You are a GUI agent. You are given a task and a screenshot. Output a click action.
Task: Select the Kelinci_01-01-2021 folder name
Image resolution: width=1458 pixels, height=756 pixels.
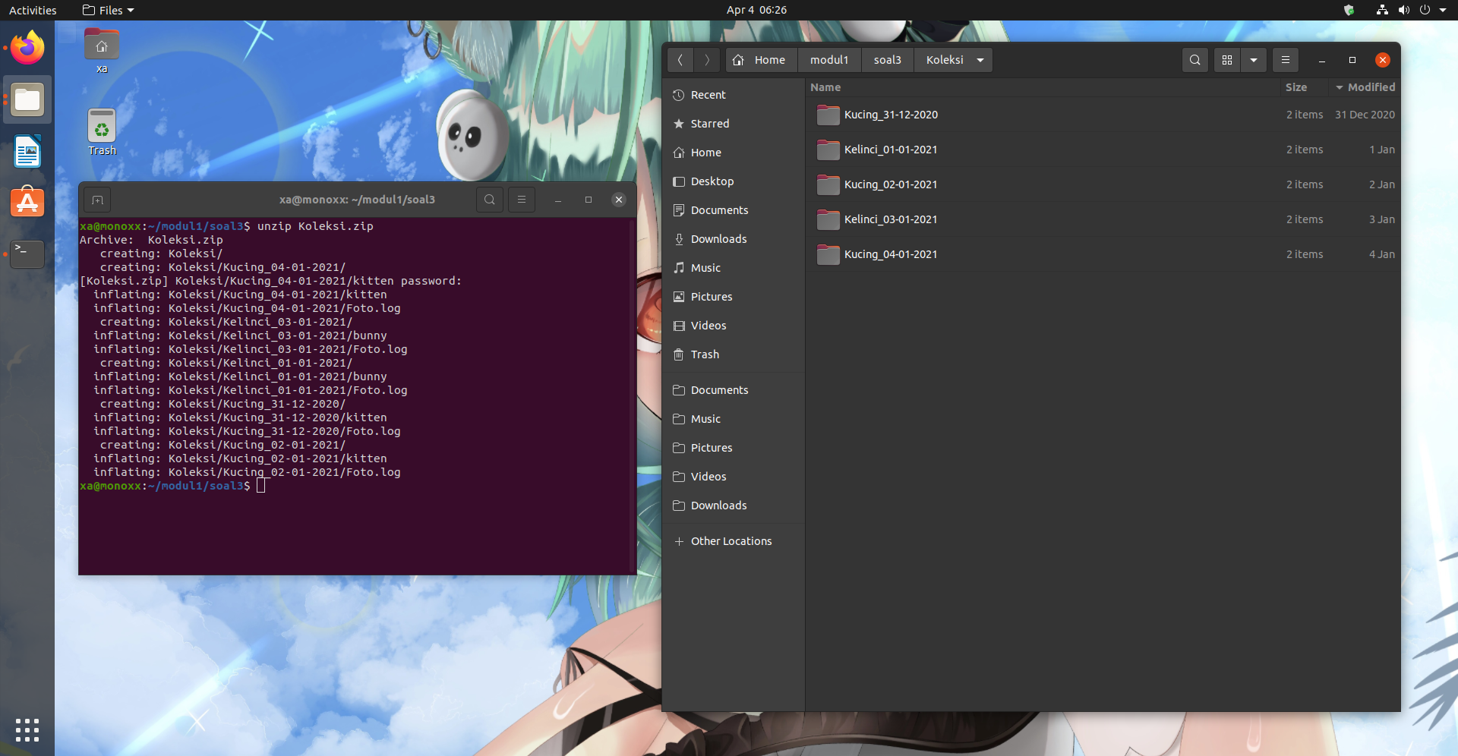(891, 150)
